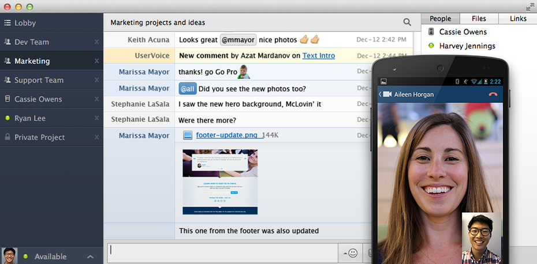Select the People tab
Viewport: 537px width, 264px height.
(x=440, y=18)
